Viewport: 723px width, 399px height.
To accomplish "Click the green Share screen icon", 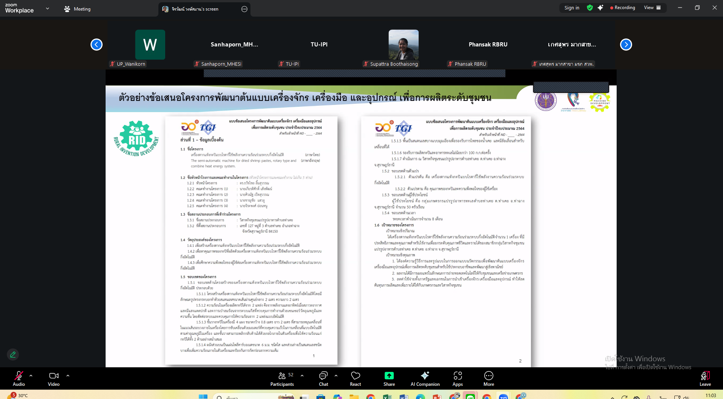I will click(389, 376).
